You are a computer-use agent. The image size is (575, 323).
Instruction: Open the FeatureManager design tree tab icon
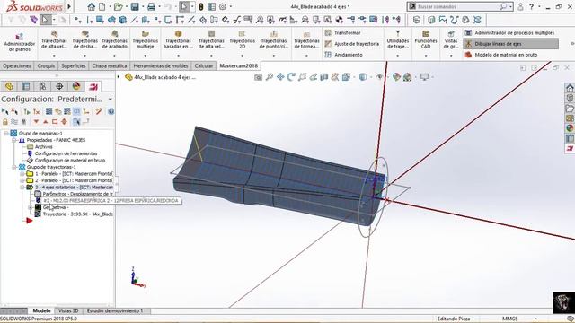(9, 86)
